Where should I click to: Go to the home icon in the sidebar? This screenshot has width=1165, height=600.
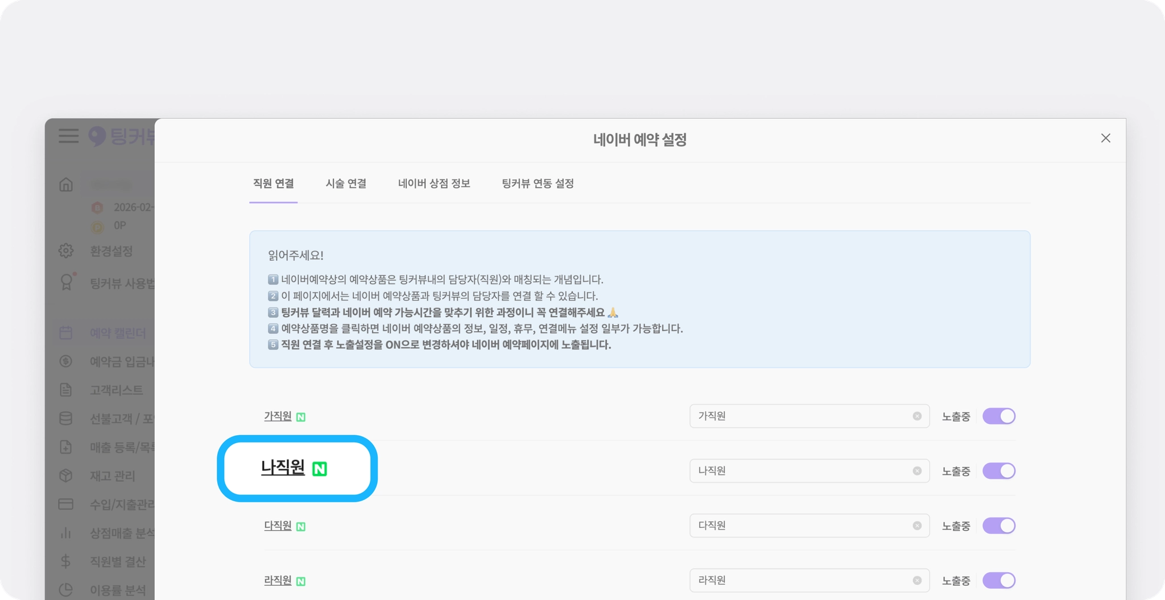coord(66,185)
